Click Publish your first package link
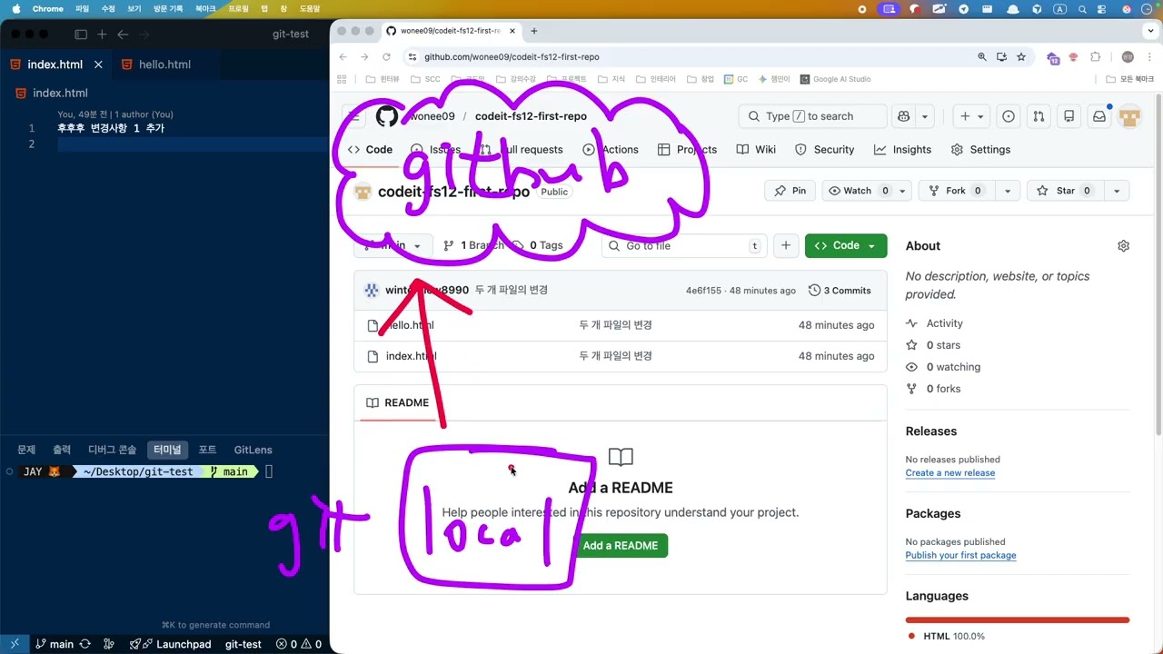This screenshot has height=654, width=1163. tap(960, 555)
